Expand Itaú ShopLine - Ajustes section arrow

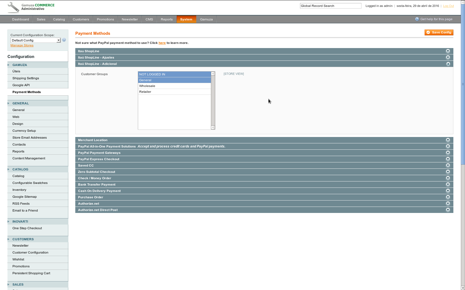448,57
